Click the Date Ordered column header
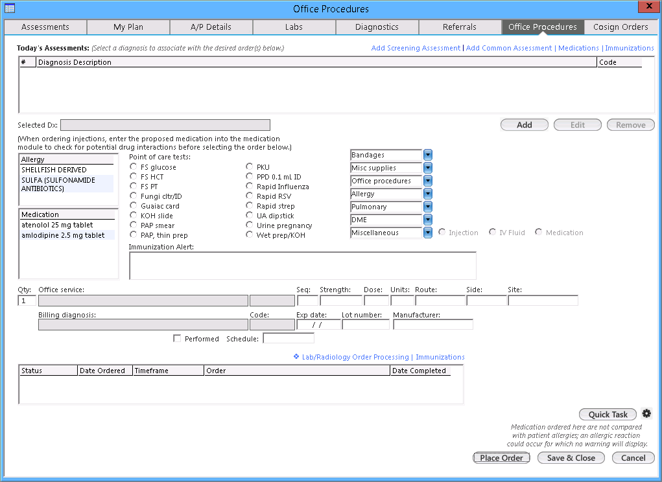Viewport: 662px width, 482px height. pyautogui.click(x=105, y=371)
